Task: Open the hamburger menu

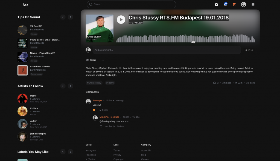Action: coord(253,4)
